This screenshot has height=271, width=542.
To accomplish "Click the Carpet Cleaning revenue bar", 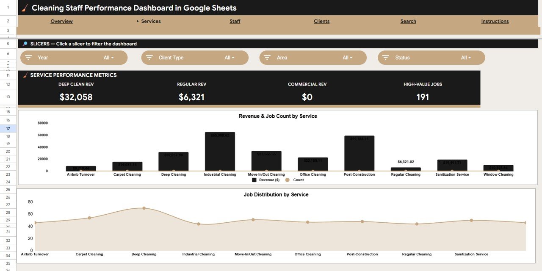I will pos(127,166).
